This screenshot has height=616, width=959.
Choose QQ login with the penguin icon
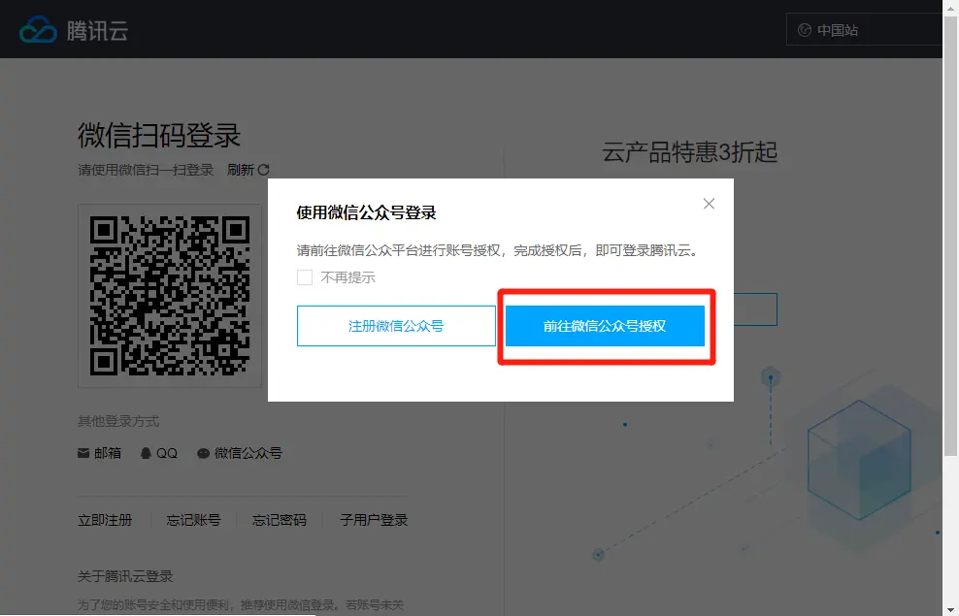click(159, 453)
